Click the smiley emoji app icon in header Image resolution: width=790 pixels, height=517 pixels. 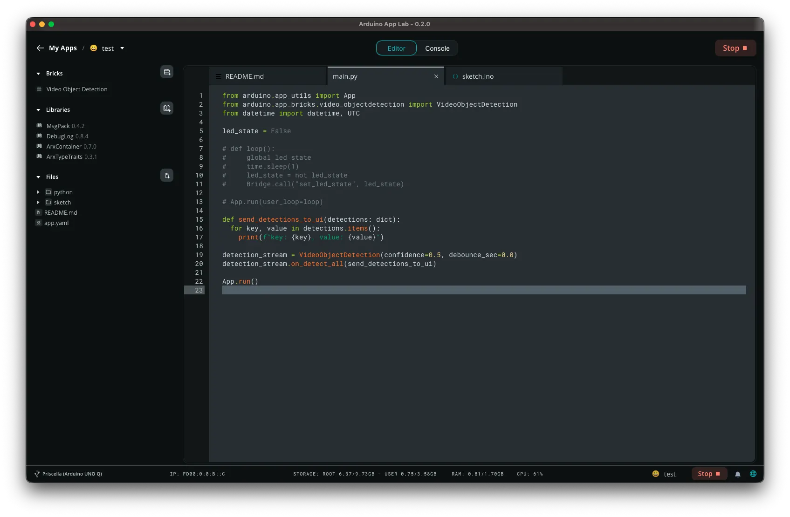coord(94,48)
